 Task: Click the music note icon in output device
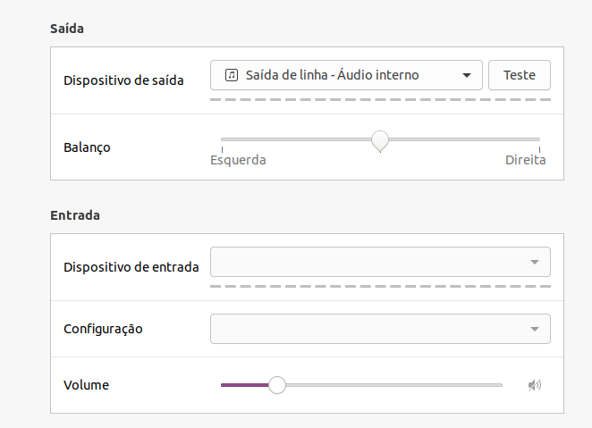232,75
